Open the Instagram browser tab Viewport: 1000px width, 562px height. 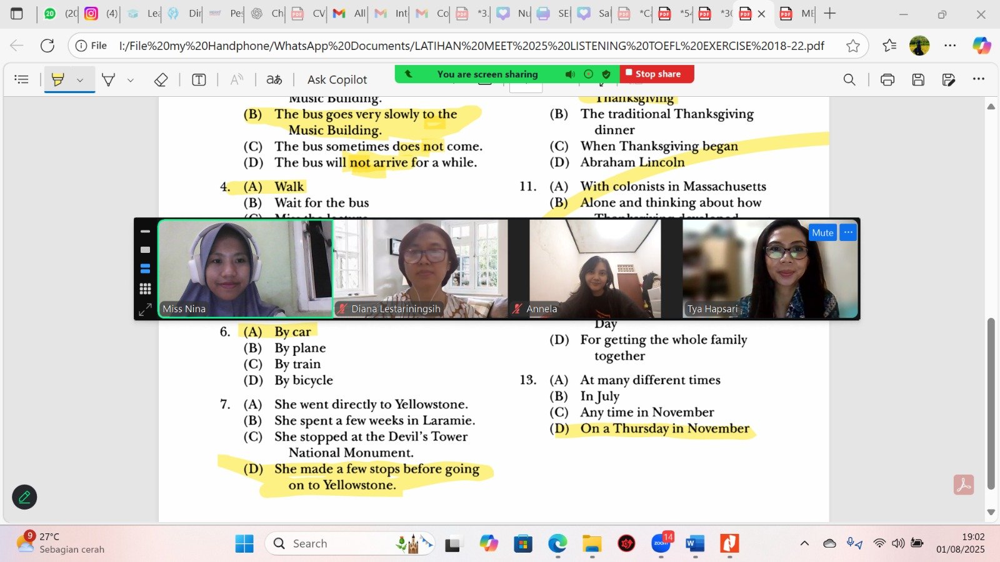pyautogui.click(x=91, y=14)
